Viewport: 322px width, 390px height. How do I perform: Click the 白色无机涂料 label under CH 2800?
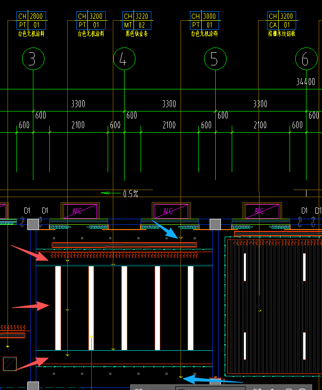pos(31,33)
